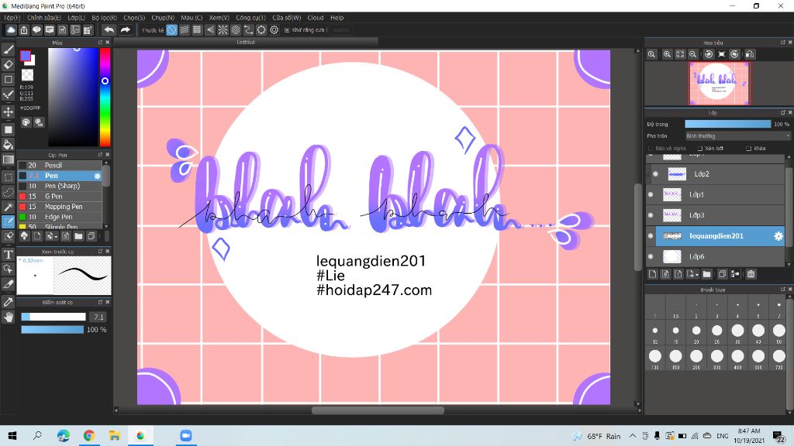Click the brush size value field 7.1
This screenshot has width=794, height=446.
click(x=98, y=317)
